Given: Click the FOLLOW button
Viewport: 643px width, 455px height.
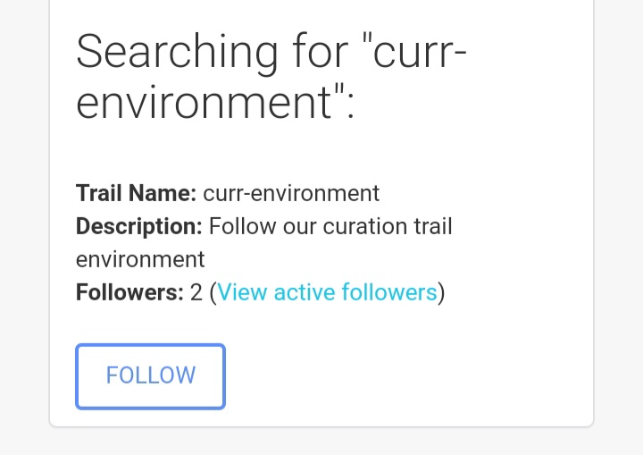Looking at the screenshot, I should pos(150,376).
